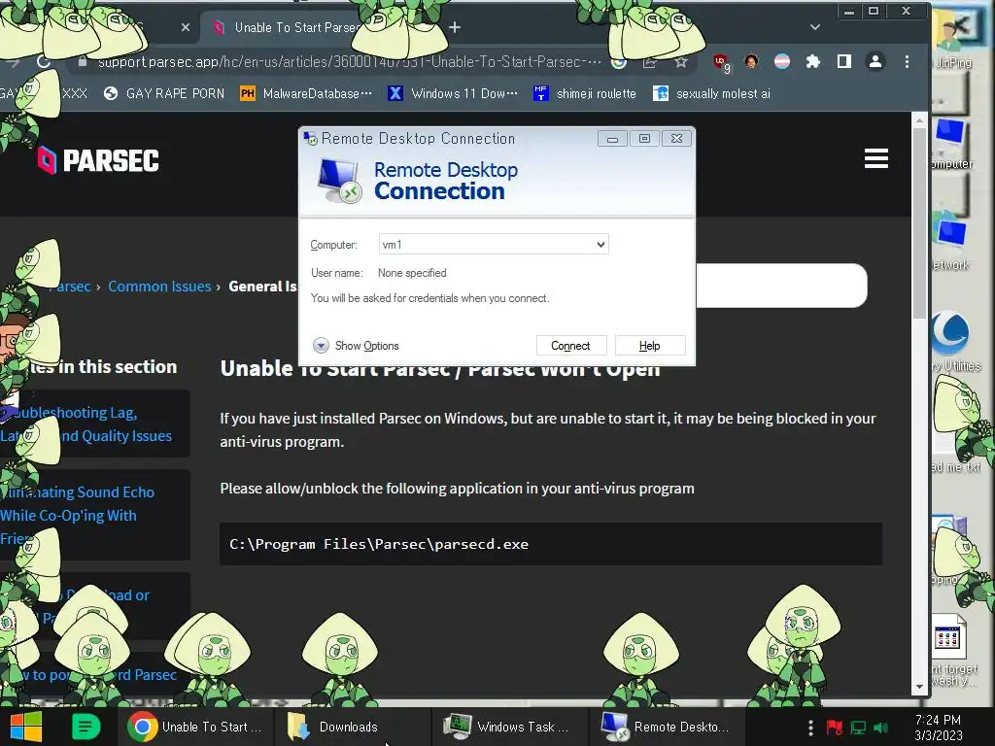995x746 pixels.
Task: Reload the page in Chrome
Action: pos(43,61)
